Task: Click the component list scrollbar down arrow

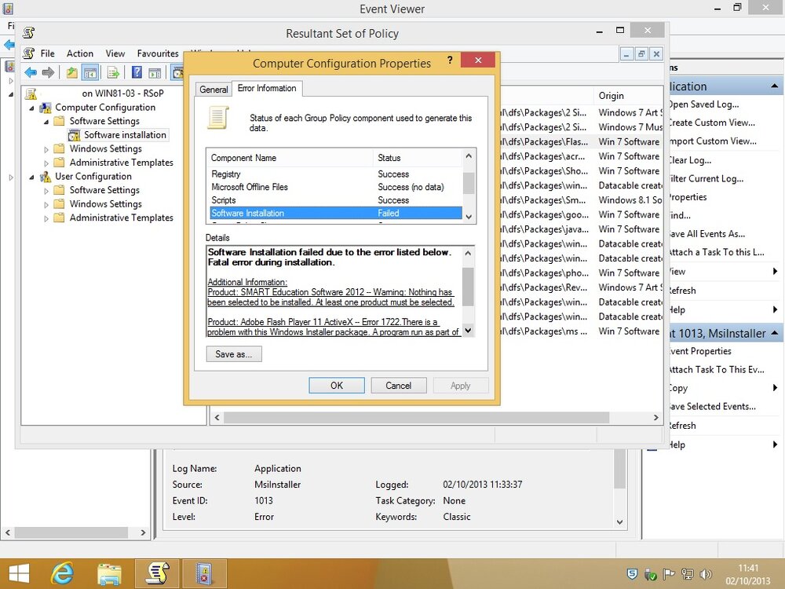Action: 469,217
